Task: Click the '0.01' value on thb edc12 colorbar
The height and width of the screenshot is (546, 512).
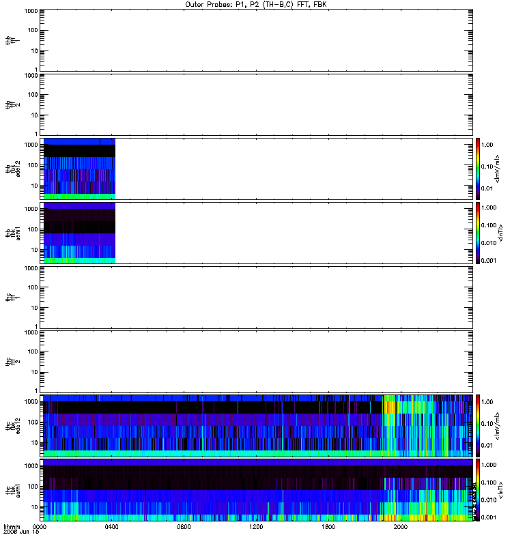Action: pos(487,188)
